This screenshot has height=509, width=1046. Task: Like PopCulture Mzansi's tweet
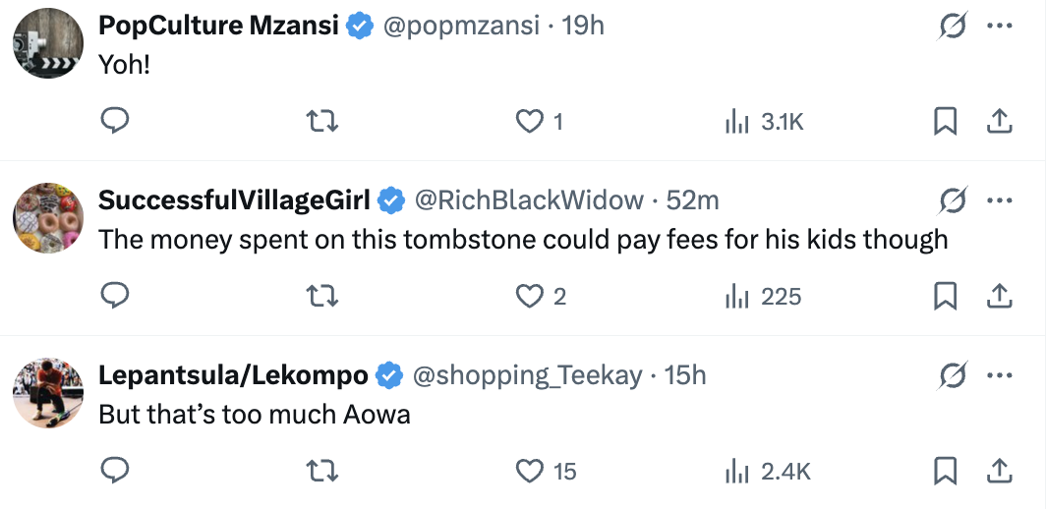(x=531, y=121)
